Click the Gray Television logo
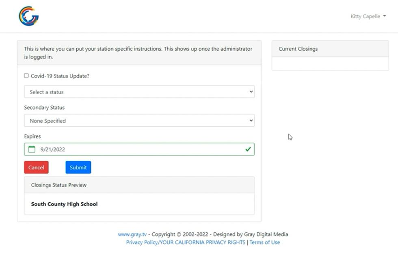The height and width of the screenshot is (253, 398). (28, 16)
